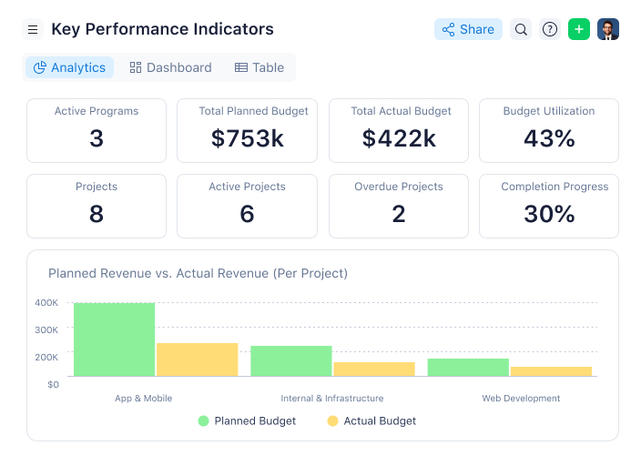Toggle Actual Budget legend series
Viewport: 641px width, 466px height.
click(x=371, y=421)
